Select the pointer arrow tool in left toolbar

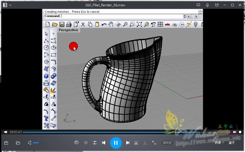point(46,34)
